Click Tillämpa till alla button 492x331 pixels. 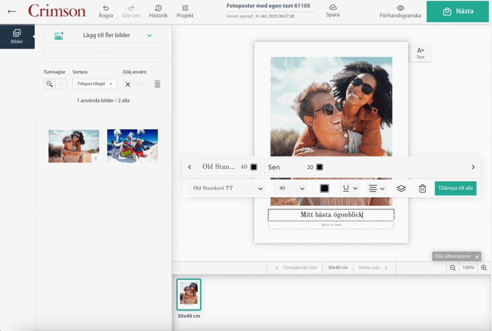click(455, 188)
